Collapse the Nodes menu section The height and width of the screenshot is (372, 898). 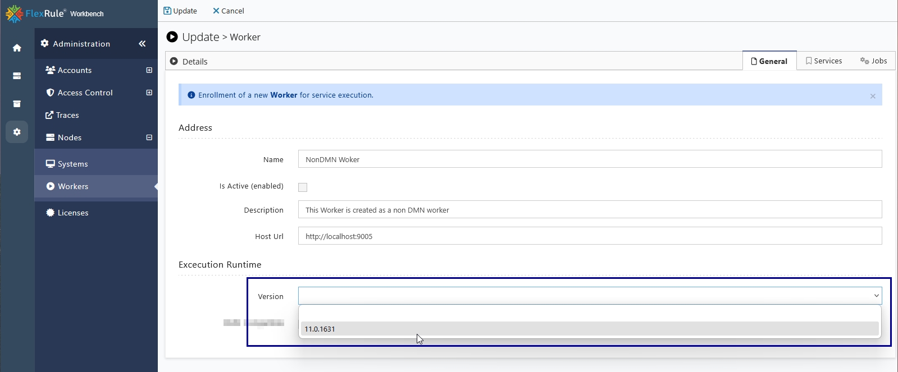pyautogui.click(x=149, y=137)
